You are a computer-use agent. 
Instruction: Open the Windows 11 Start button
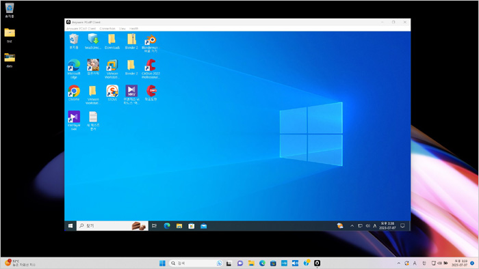pos(162,264)
